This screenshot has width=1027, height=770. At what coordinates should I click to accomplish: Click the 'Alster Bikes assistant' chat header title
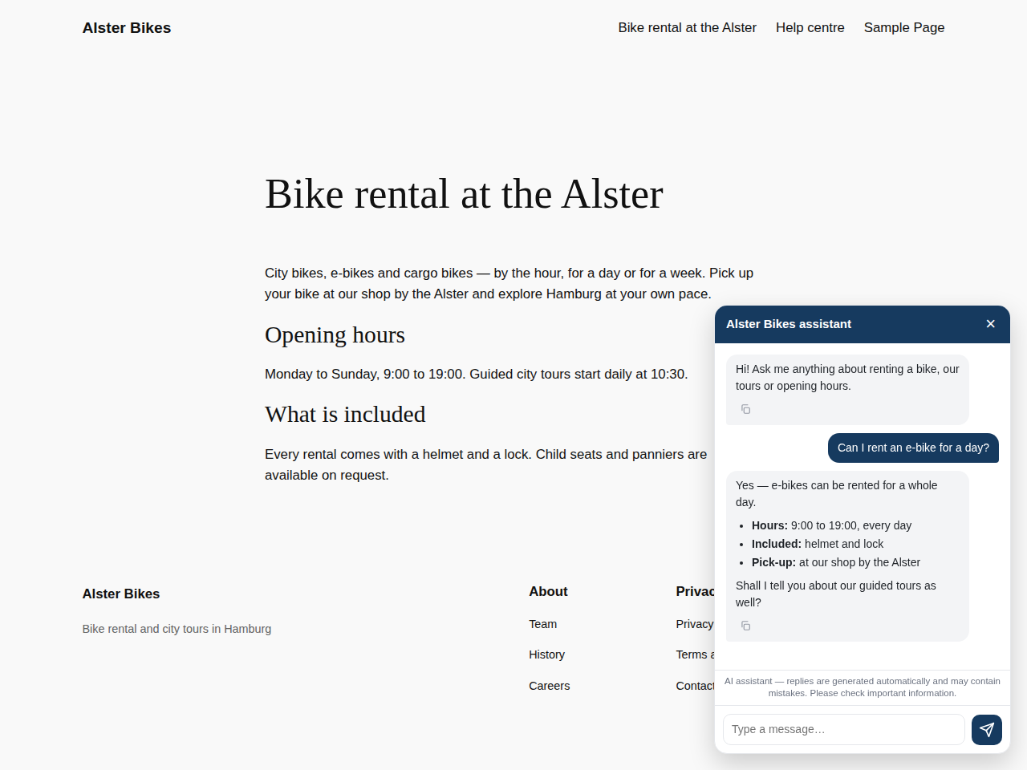(x=789, y=324)
